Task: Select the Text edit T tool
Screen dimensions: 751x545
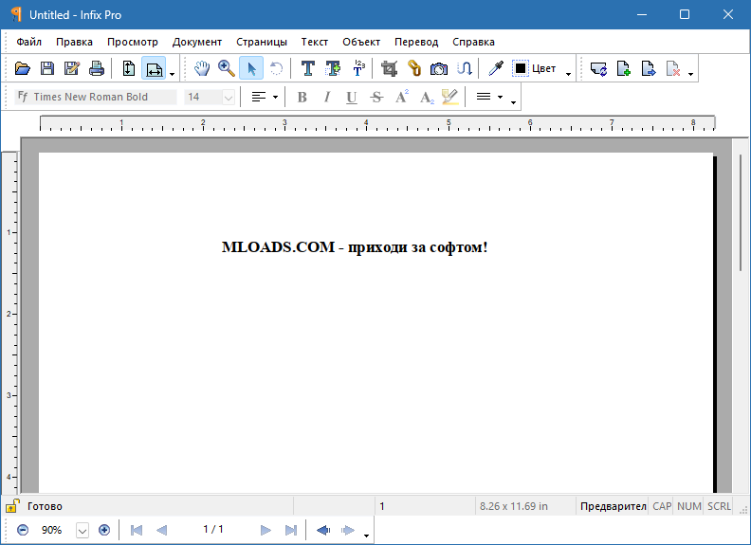Action: coord(307,68)
